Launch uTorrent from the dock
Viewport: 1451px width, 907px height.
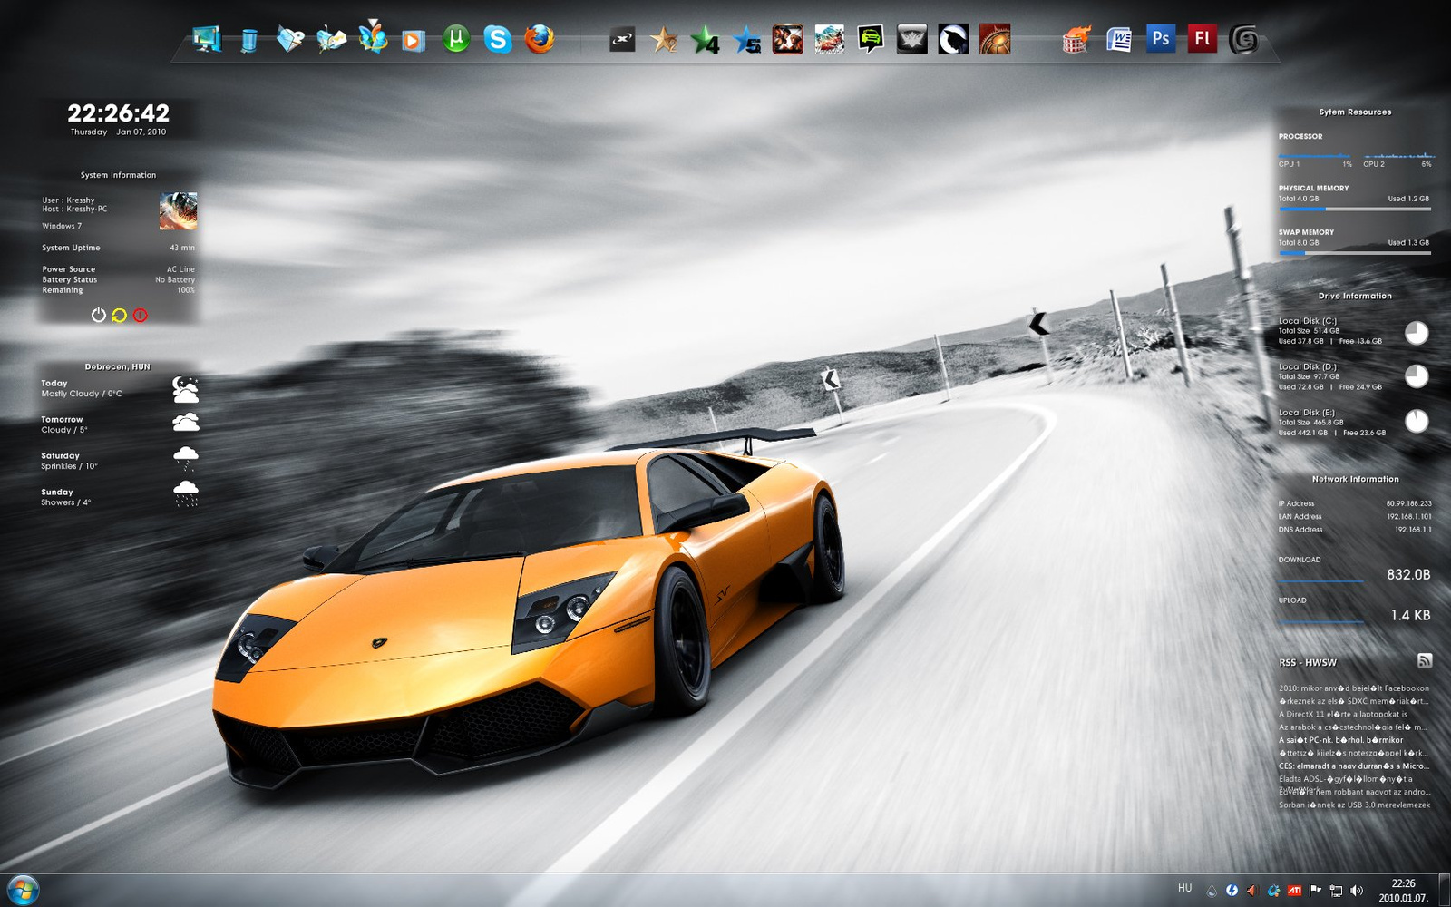pyautogui.click(x=456, y=40)
